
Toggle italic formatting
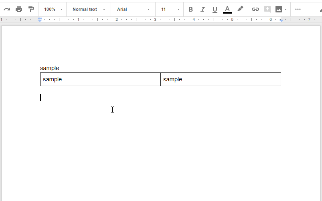coord(203,9)
